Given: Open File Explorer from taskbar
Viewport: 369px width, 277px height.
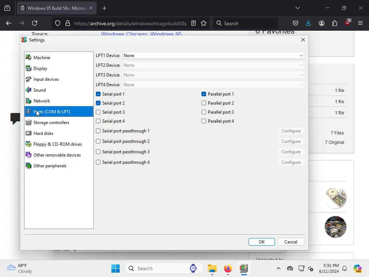Looking at the screenshot, I should pos(212,268).
